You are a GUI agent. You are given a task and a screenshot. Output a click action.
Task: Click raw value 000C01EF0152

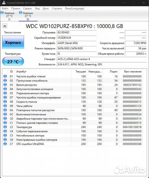pos(132,85)
